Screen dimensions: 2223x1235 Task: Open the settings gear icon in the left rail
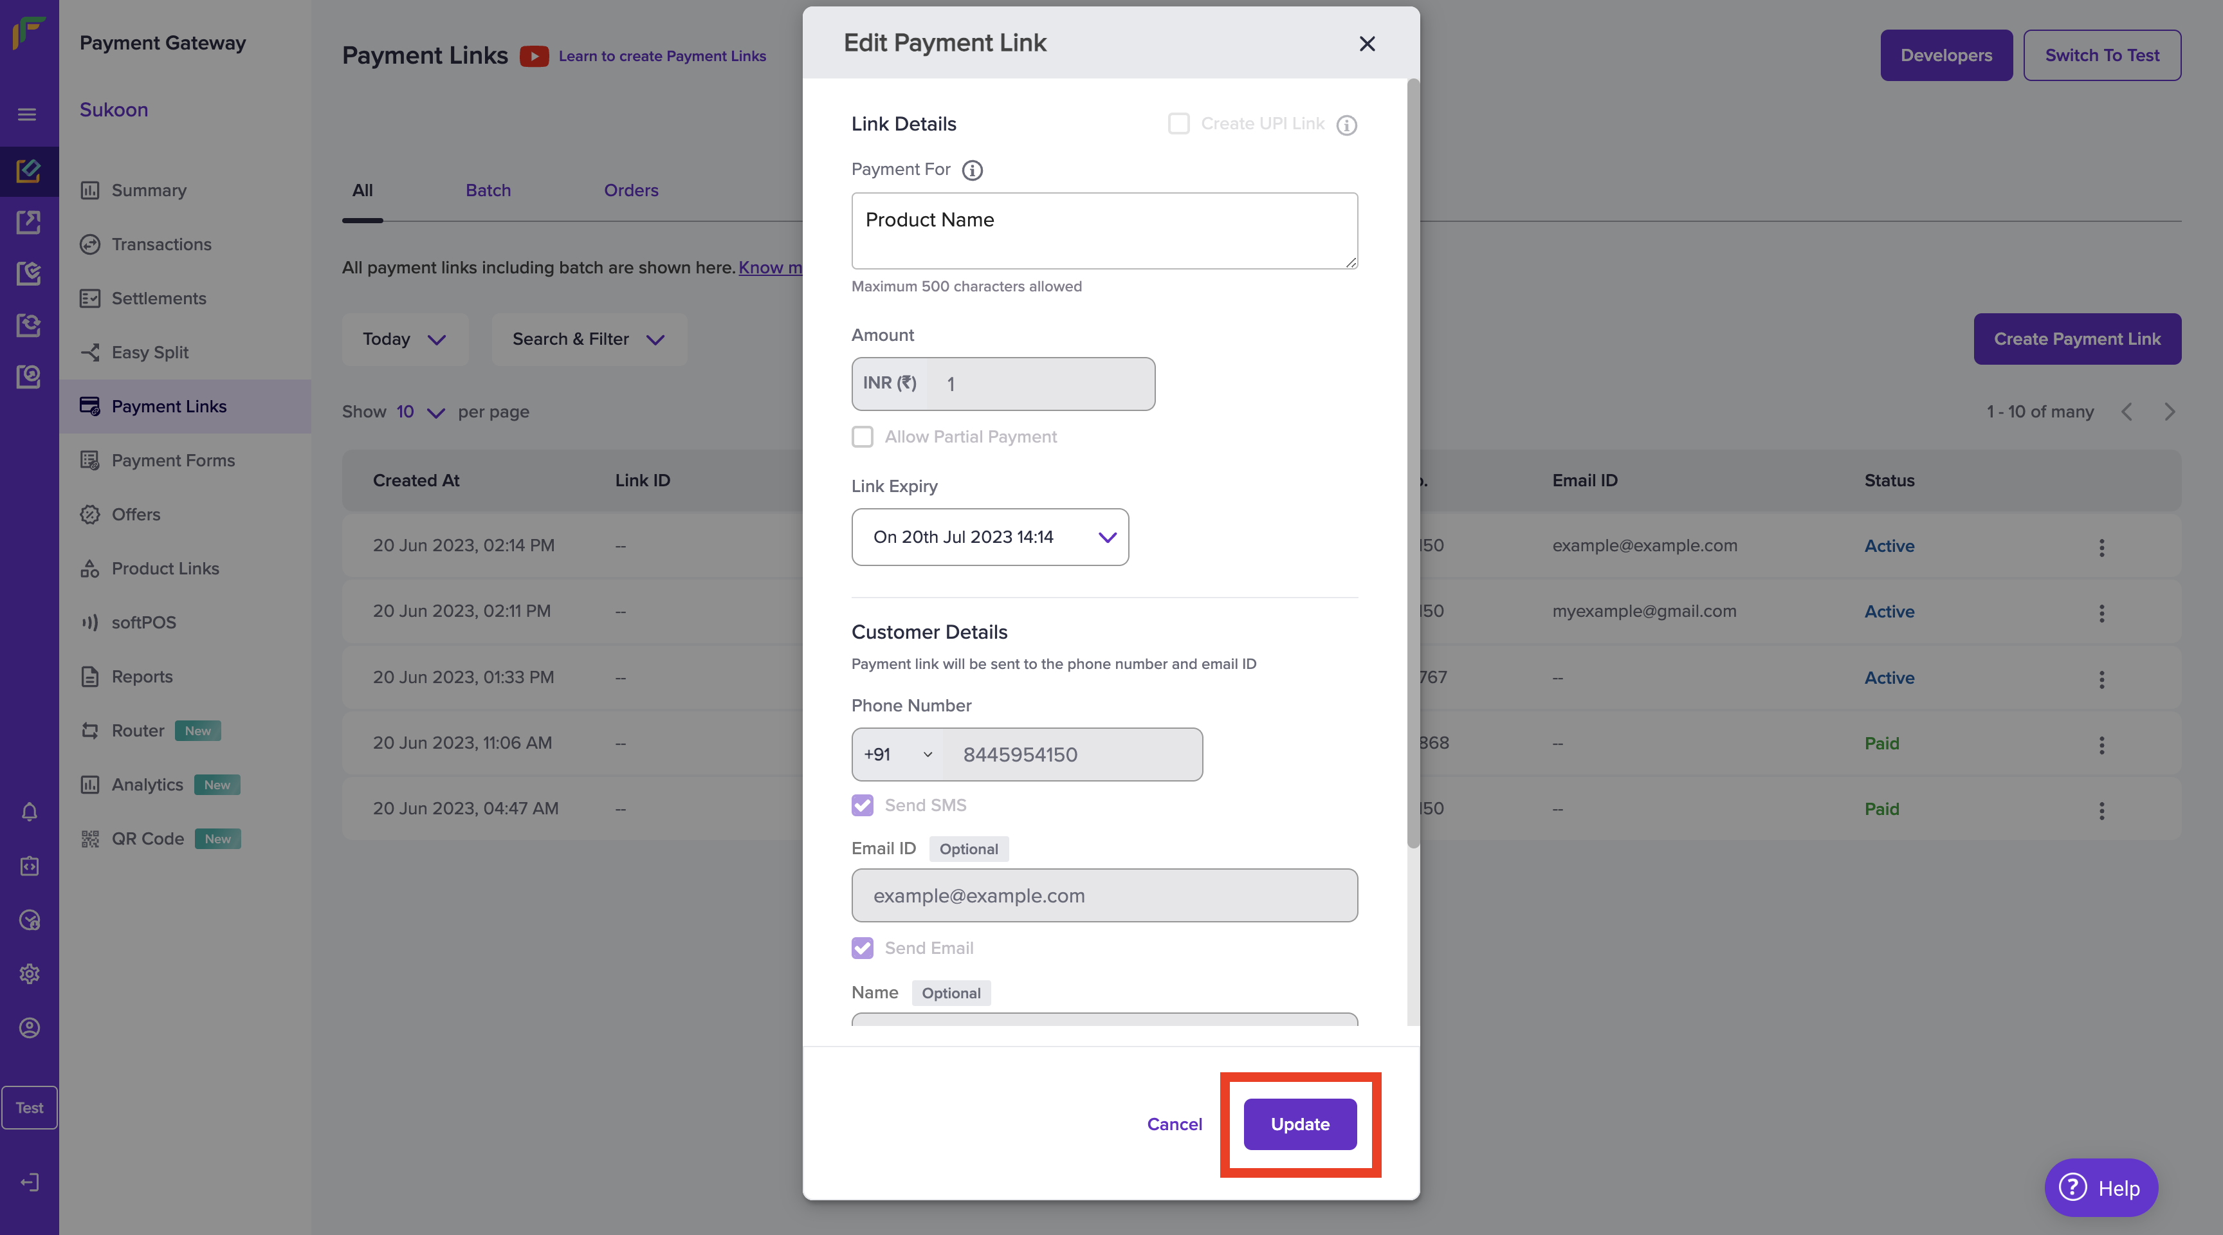pyautogui.click(x=30, y=973)
